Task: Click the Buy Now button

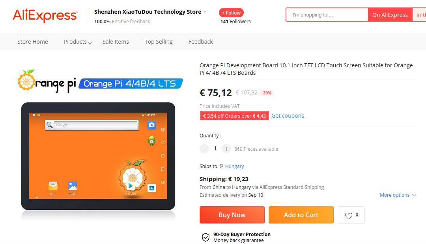Action: pyautogui.click(x=232, y=215)
